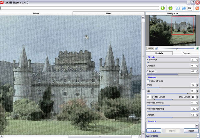Select the Sketch settings tab
The width and height of the screenshot is (200, 138).
pos(159,53)
